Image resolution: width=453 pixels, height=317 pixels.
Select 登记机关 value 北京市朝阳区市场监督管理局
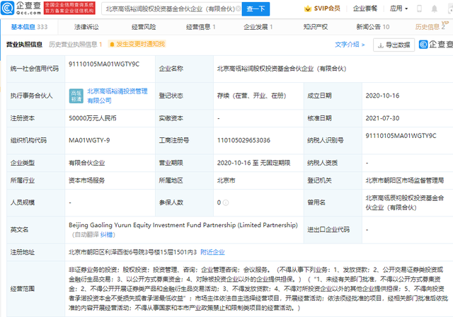(x=405, y=180)
